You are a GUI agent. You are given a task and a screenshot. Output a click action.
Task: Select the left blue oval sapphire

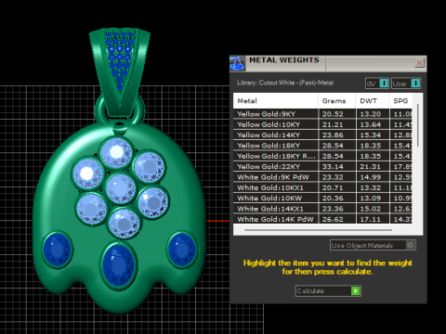pyautogui.click(x=57, y=250)
